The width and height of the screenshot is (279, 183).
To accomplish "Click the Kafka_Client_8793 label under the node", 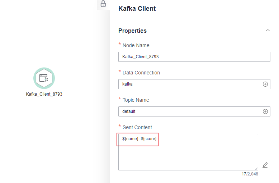I will click(44, 94).
